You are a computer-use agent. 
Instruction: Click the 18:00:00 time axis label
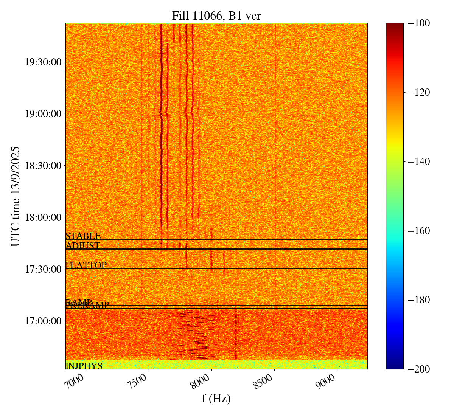point(43,217)
